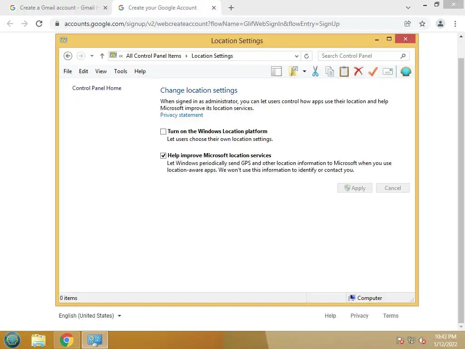Open the Help menu

click(x=140, y=71)
